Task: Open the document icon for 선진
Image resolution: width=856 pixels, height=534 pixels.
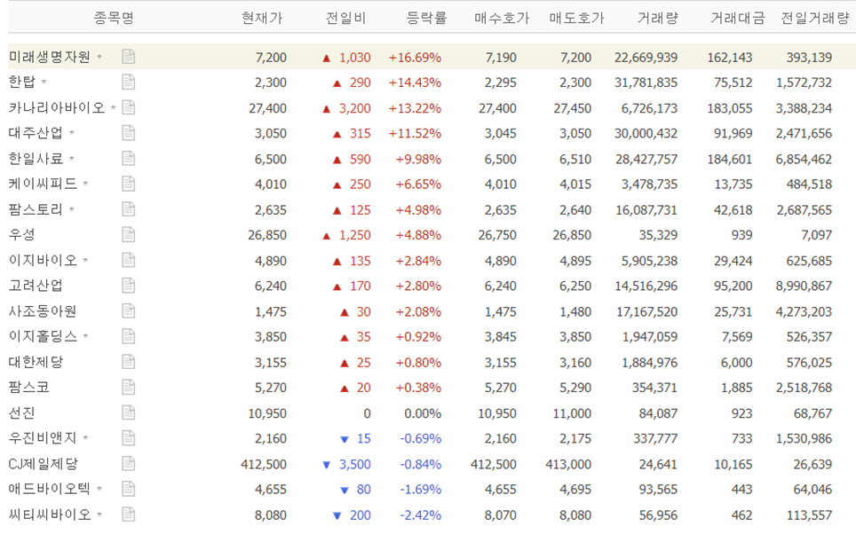Action: point(128,412)
